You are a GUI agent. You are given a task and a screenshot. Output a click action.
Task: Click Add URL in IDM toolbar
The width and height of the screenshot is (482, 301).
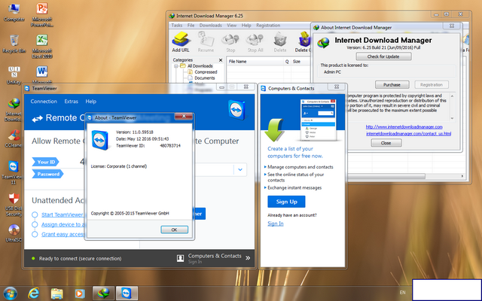(181, 42)
